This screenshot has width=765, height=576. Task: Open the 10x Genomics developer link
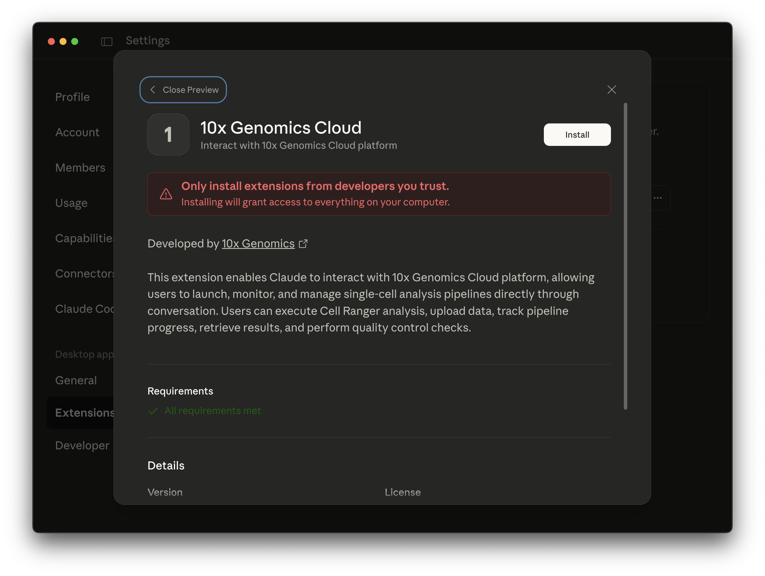pyautogui.click(x=258, y=244)
